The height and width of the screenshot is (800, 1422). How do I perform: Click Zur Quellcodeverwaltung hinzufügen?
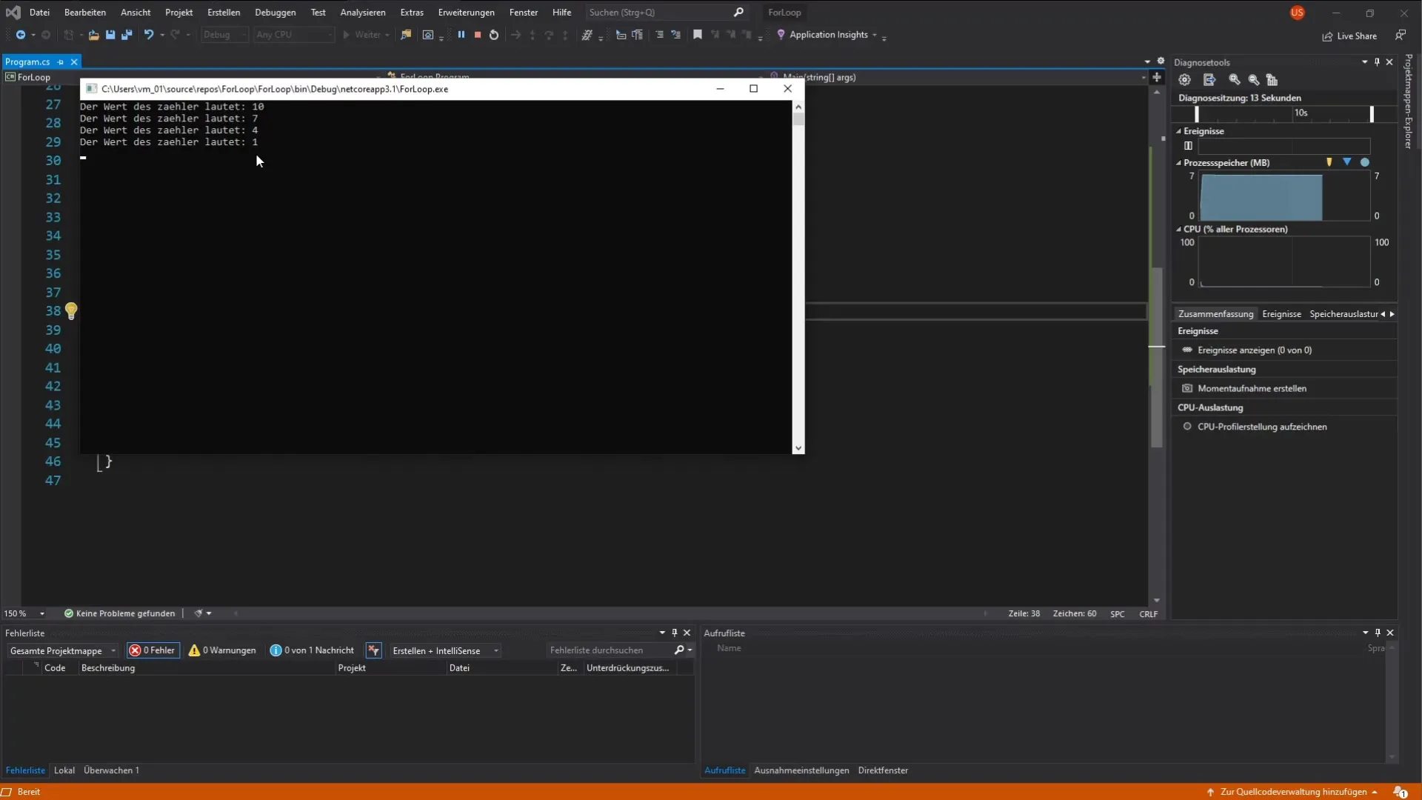pos(1293,792)
